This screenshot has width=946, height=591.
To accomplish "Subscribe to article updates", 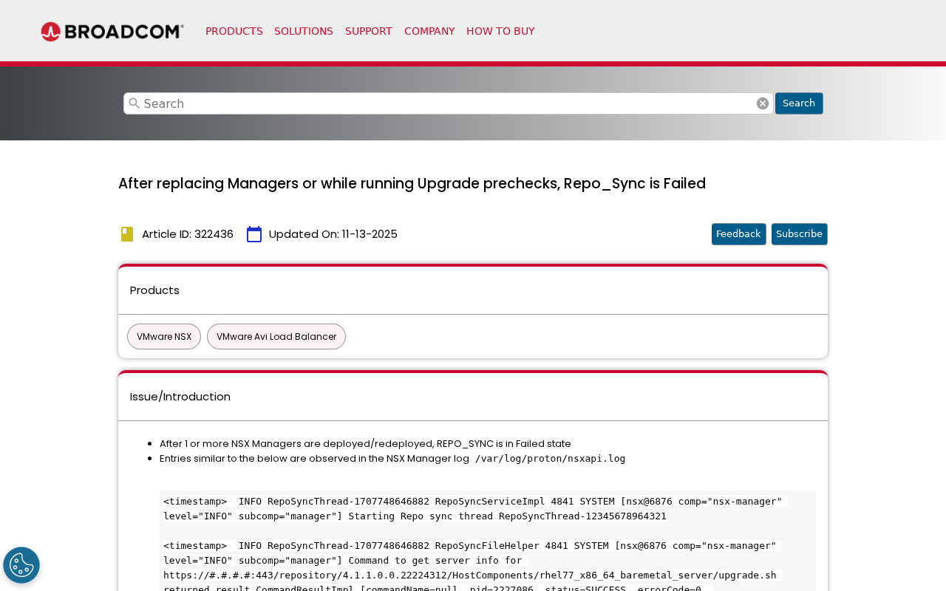I will [x=799, y=233].
